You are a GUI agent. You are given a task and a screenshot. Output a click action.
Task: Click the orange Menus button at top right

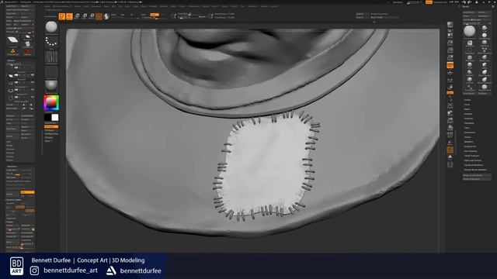pos(429,2)
